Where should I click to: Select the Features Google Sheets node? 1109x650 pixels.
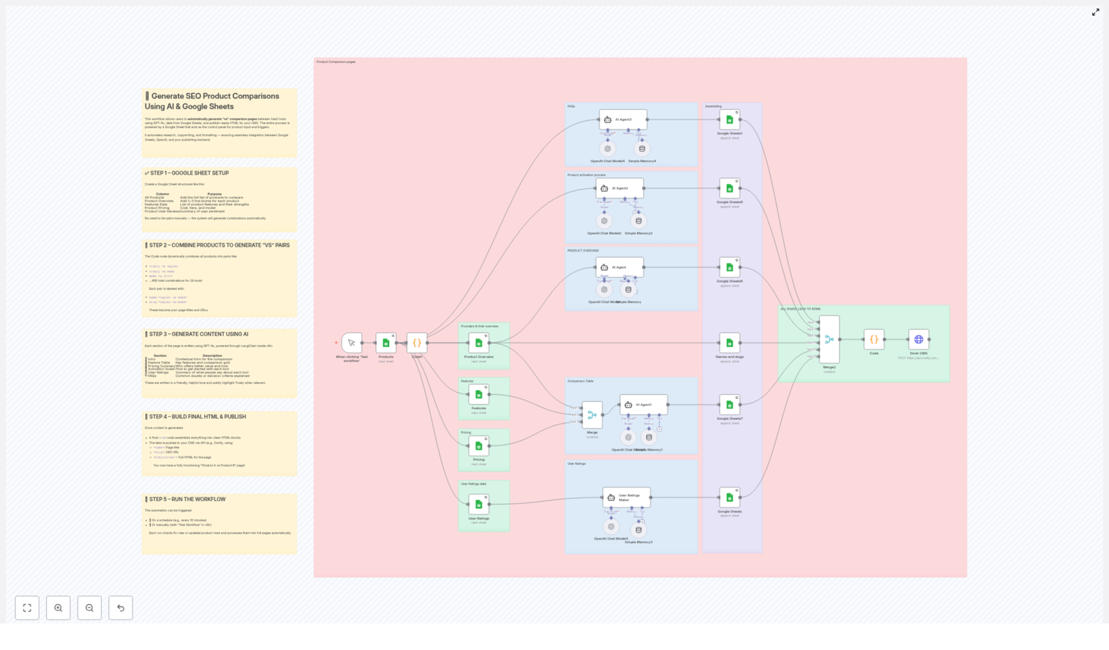[478, 394]
